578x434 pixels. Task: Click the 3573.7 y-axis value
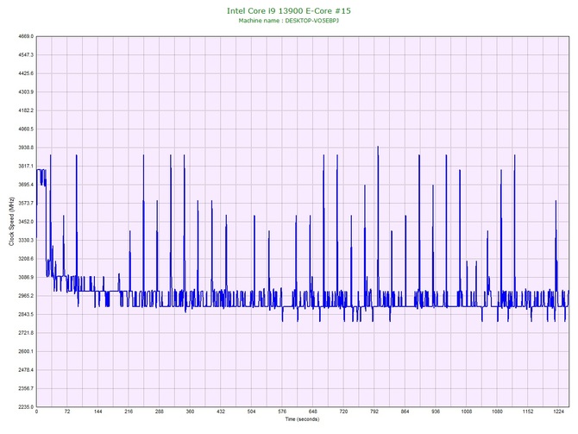(26, 203)
